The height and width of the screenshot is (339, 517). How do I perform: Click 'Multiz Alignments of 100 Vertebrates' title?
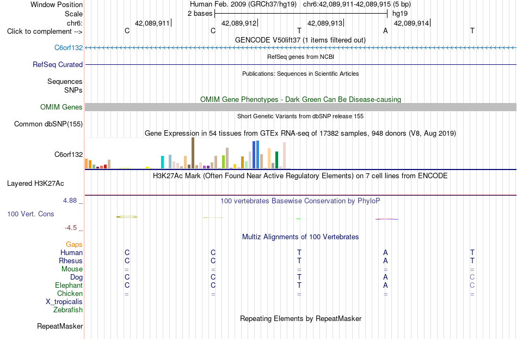tap(300, 237)
